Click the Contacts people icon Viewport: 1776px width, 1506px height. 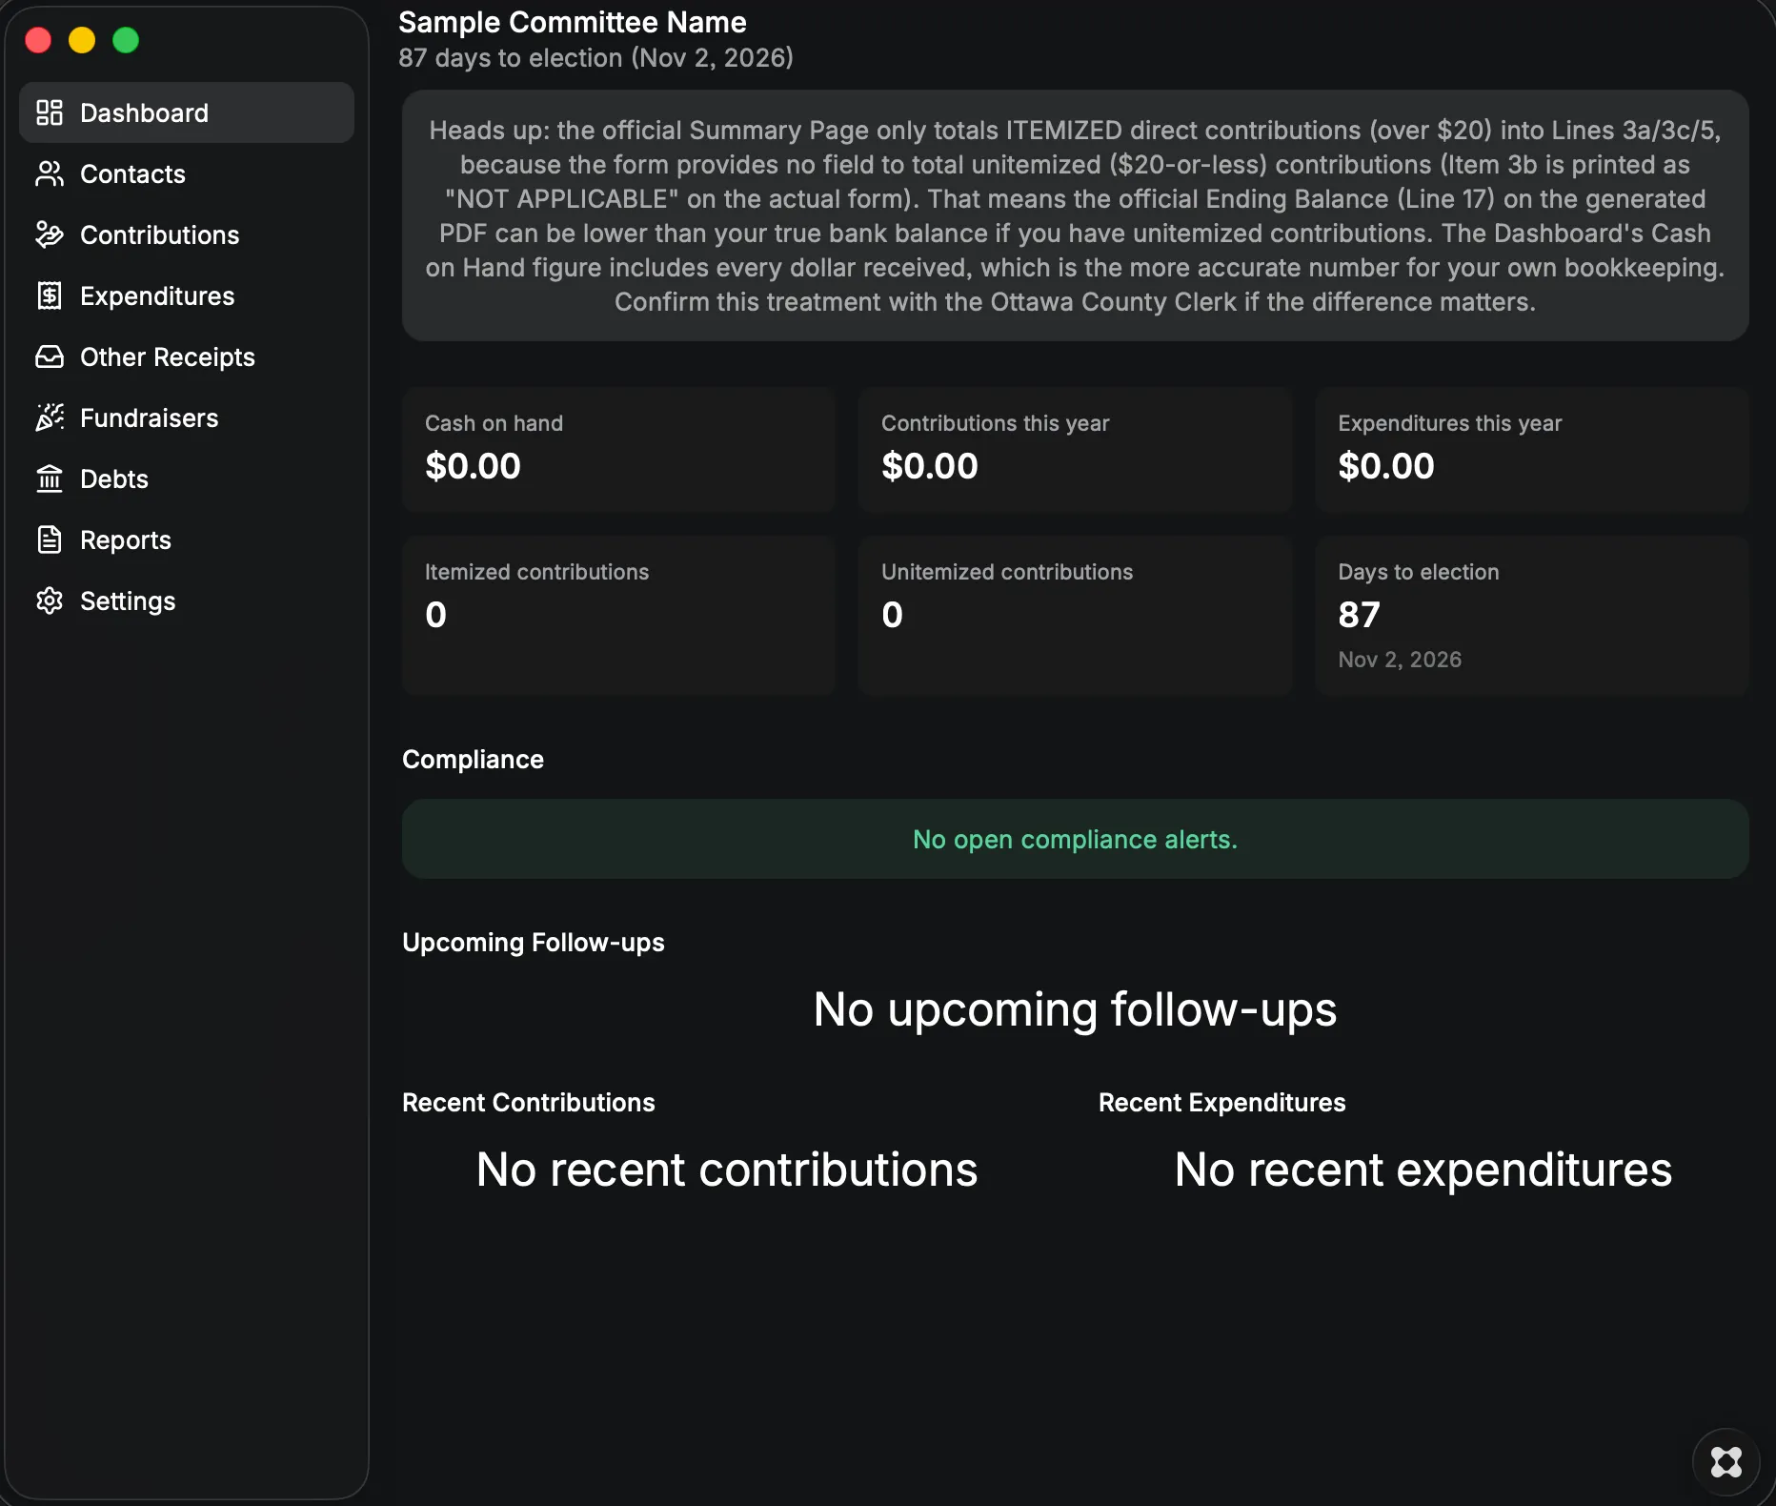(x=50, y=173)
